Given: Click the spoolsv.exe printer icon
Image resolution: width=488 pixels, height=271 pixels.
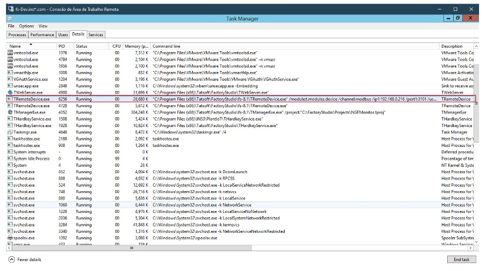Looking at the screenshot, I should point(10,238).
